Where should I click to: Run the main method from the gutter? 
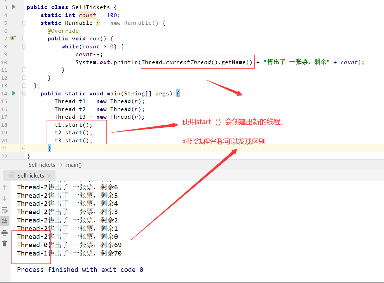click(14, 93)
